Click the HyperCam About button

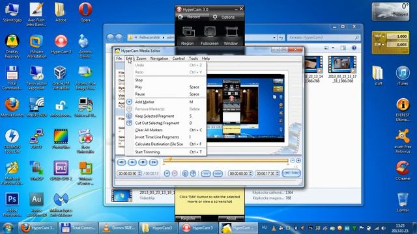pos(231,218)
